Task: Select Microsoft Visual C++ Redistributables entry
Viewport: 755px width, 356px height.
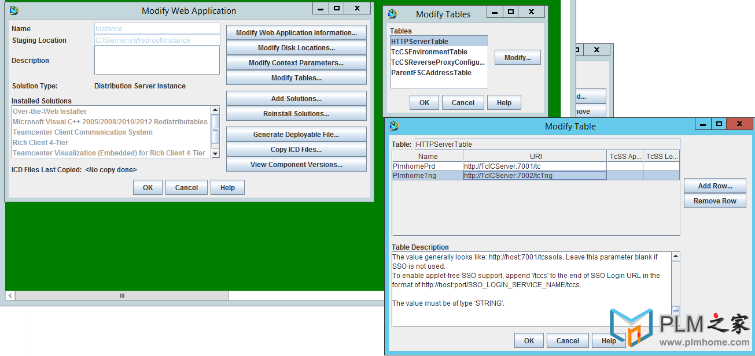Action: point(111,122)
